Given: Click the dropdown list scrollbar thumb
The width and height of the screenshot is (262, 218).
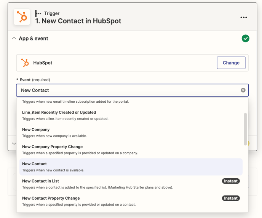Looking at the screenshot, I should click(245, 129).
